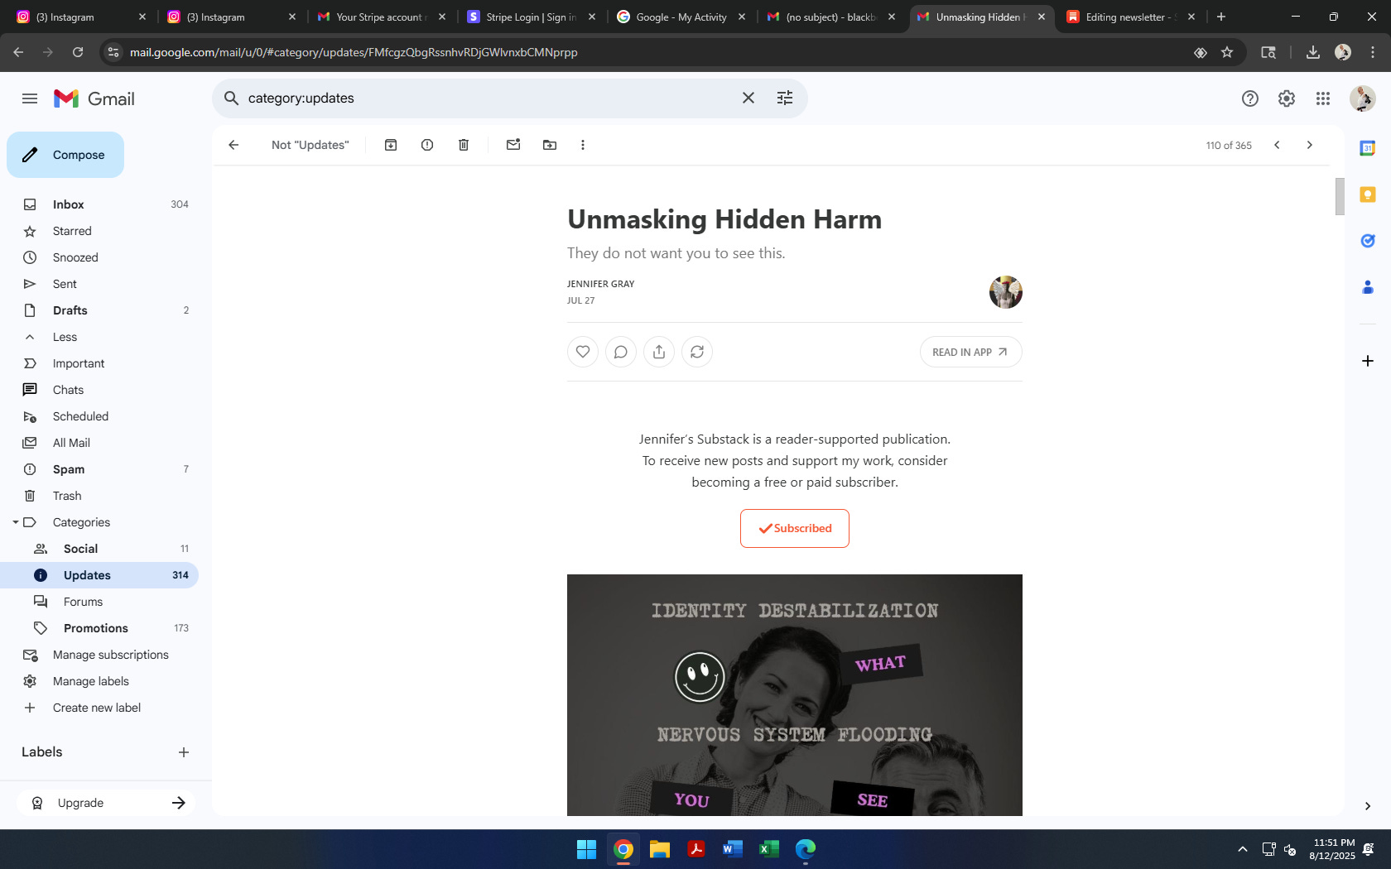Restack the post icon
The width and height of the screenshot is (1391, 869).
coord(697,352)
